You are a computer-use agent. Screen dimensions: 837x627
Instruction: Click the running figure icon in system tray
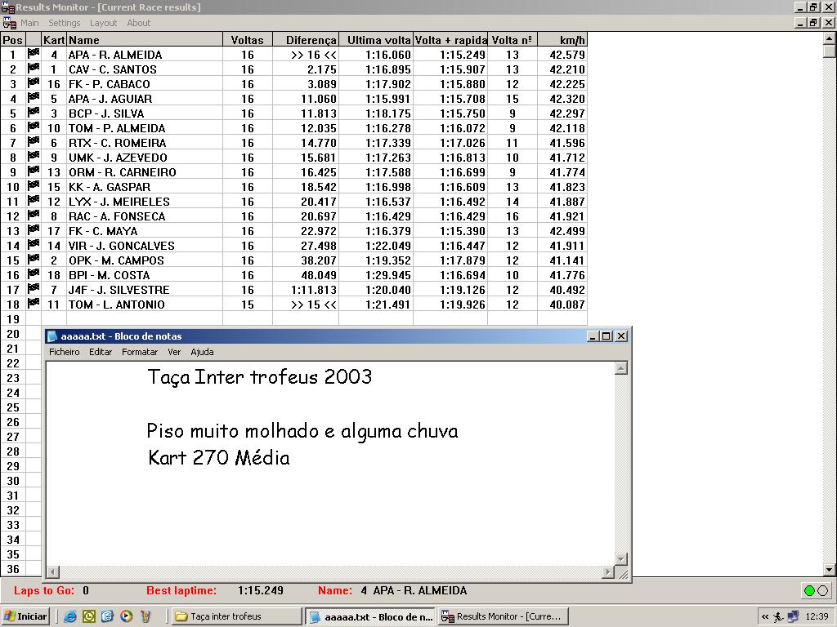click(x=779, y=616)
